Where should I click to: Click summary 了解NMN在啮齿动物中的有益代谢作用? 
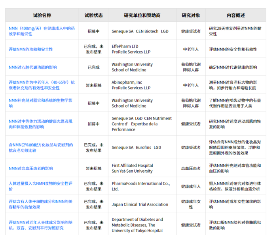235,103
